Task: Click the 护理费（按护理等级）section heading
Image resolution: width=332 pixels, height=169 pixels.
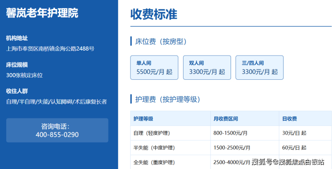Action: click(x=167, y=99)
